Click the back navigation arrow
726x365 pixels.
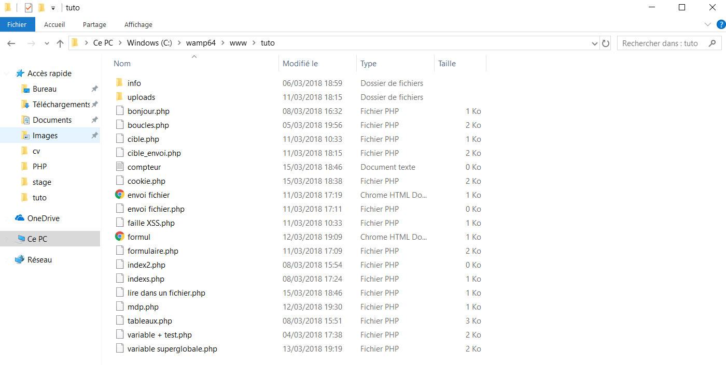click(11, 43)
